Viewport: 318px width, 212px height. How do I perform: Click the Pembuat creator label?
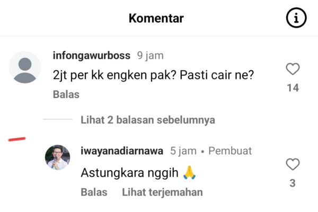230,151
